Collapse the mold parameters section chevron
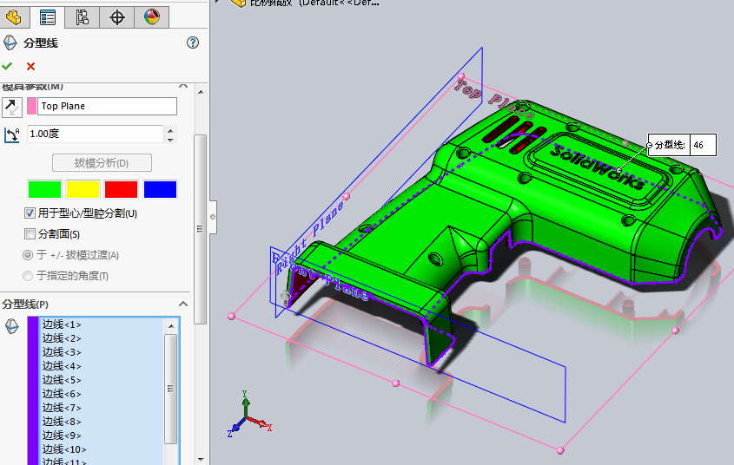The height and width of the screenshot is (465, 734). [183, 86]
